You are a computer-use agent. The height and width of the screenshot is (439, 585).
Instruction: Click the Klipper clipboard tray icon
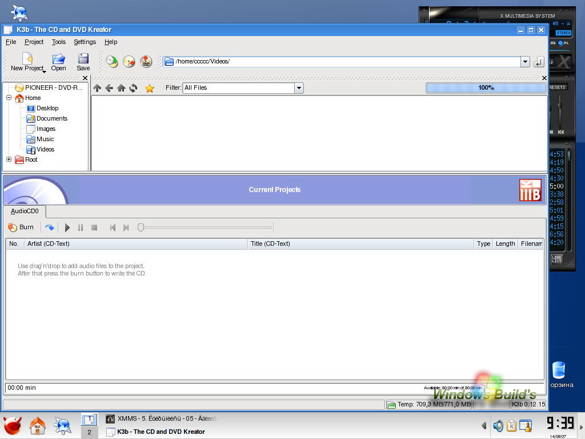pos(511,425)
